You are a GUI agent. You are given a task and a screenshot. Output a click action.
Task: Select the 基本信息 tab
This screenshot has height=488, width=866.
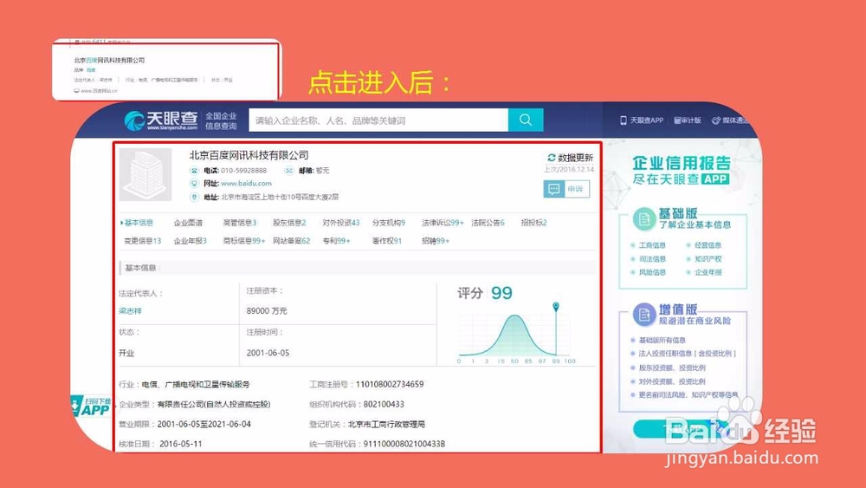pos(138,223)
